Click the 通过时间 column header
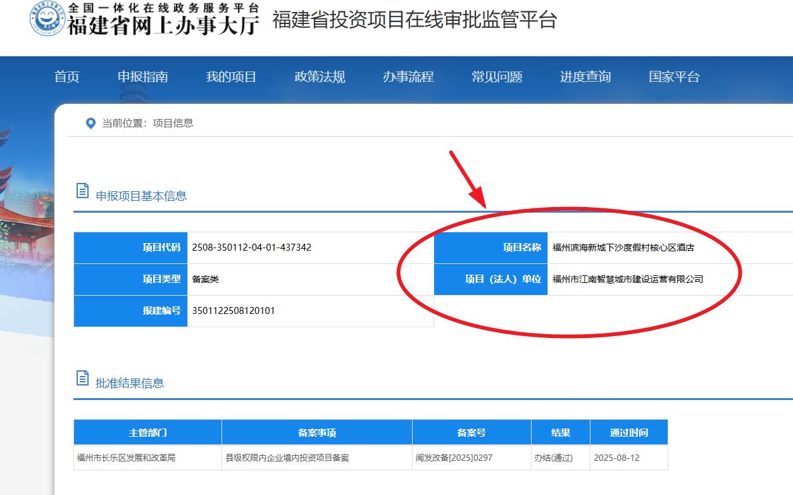 tap(629, 432)
